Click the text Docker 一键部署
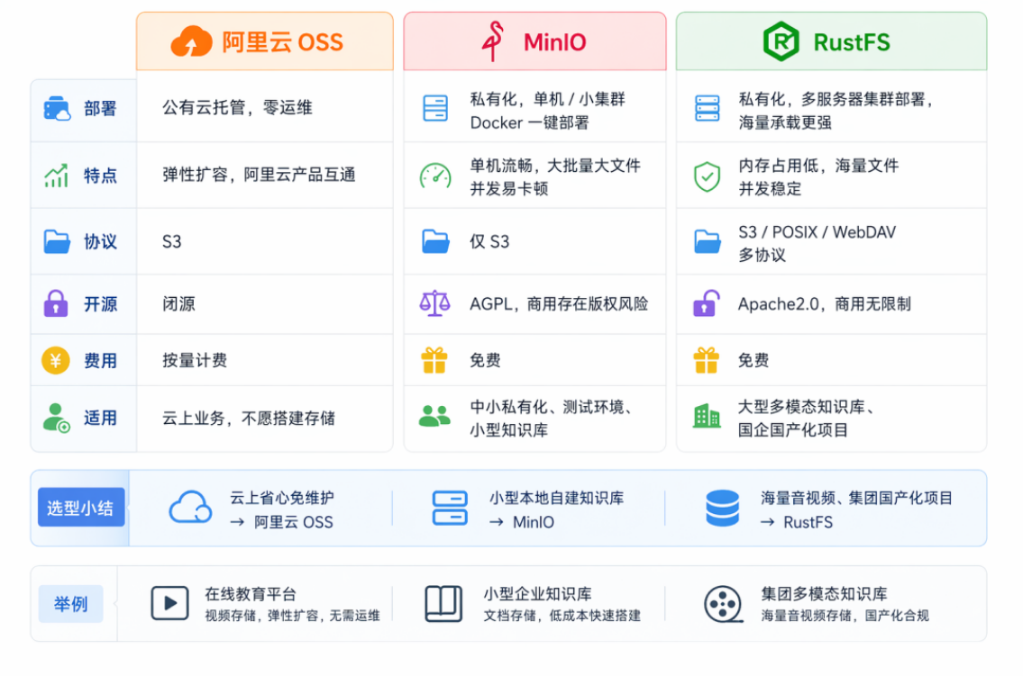The height and width of the screenshot is (676, 1023). (x=529, y=122)
